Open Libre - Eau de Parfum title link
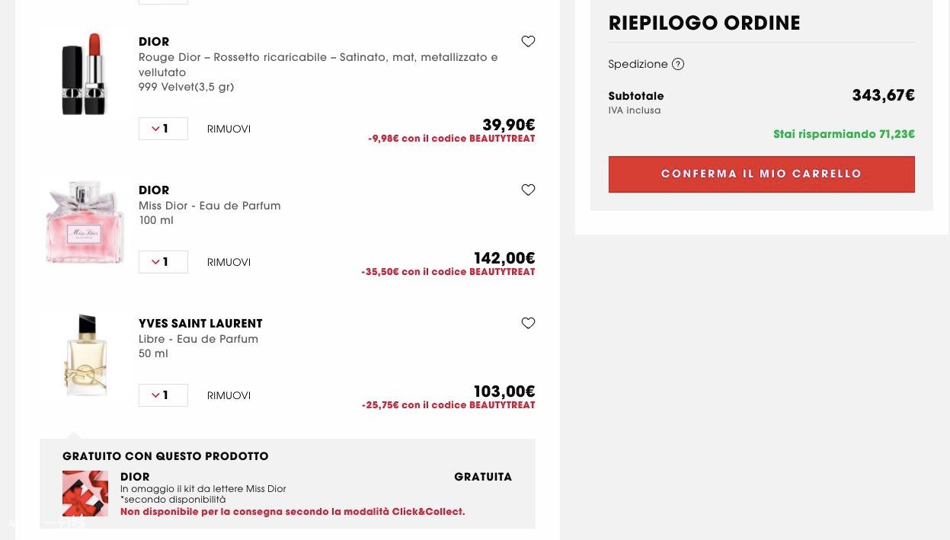Screen dimensions: 950x540 [x=198, y=339]
